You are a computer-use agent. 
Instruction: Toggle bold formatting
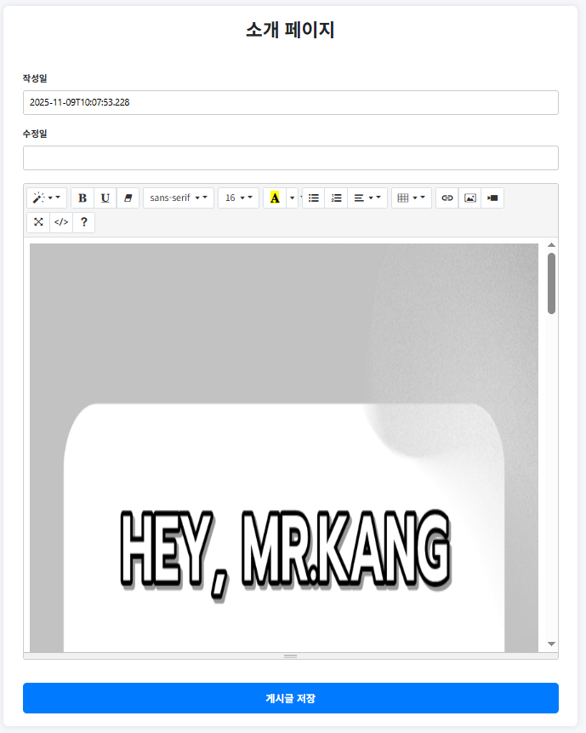pyautogui.click(x=82, y=198)
